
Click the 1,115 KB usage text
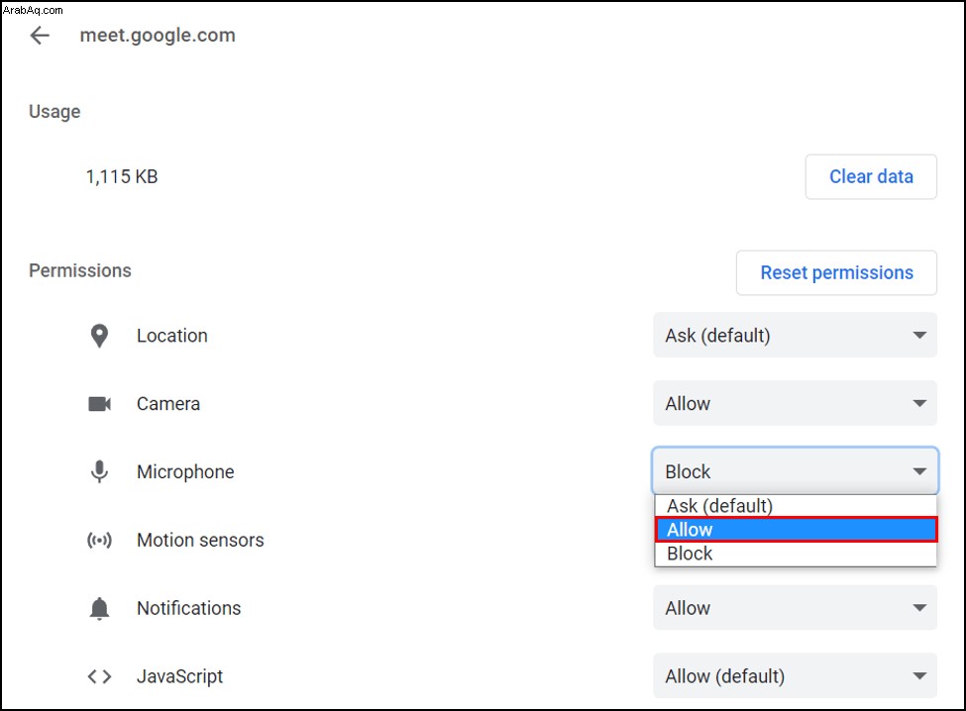[122, 176]
